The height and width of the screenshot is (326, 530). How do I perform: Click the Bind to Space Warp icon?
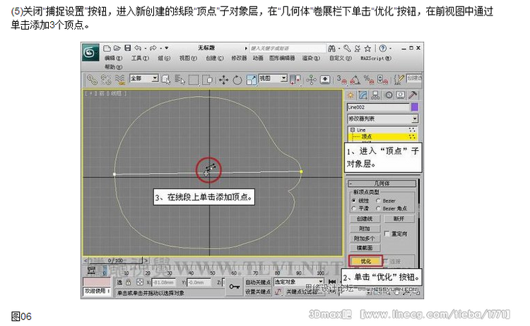tap(120, 80)
